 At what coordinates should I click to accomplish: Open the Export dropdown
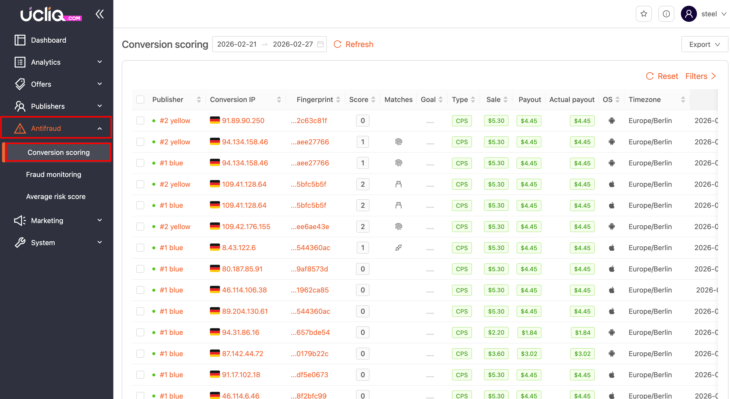(704, 44)
